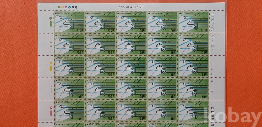Click the middle stamp in the third row

pyautogui.click(x=131, y=66)
